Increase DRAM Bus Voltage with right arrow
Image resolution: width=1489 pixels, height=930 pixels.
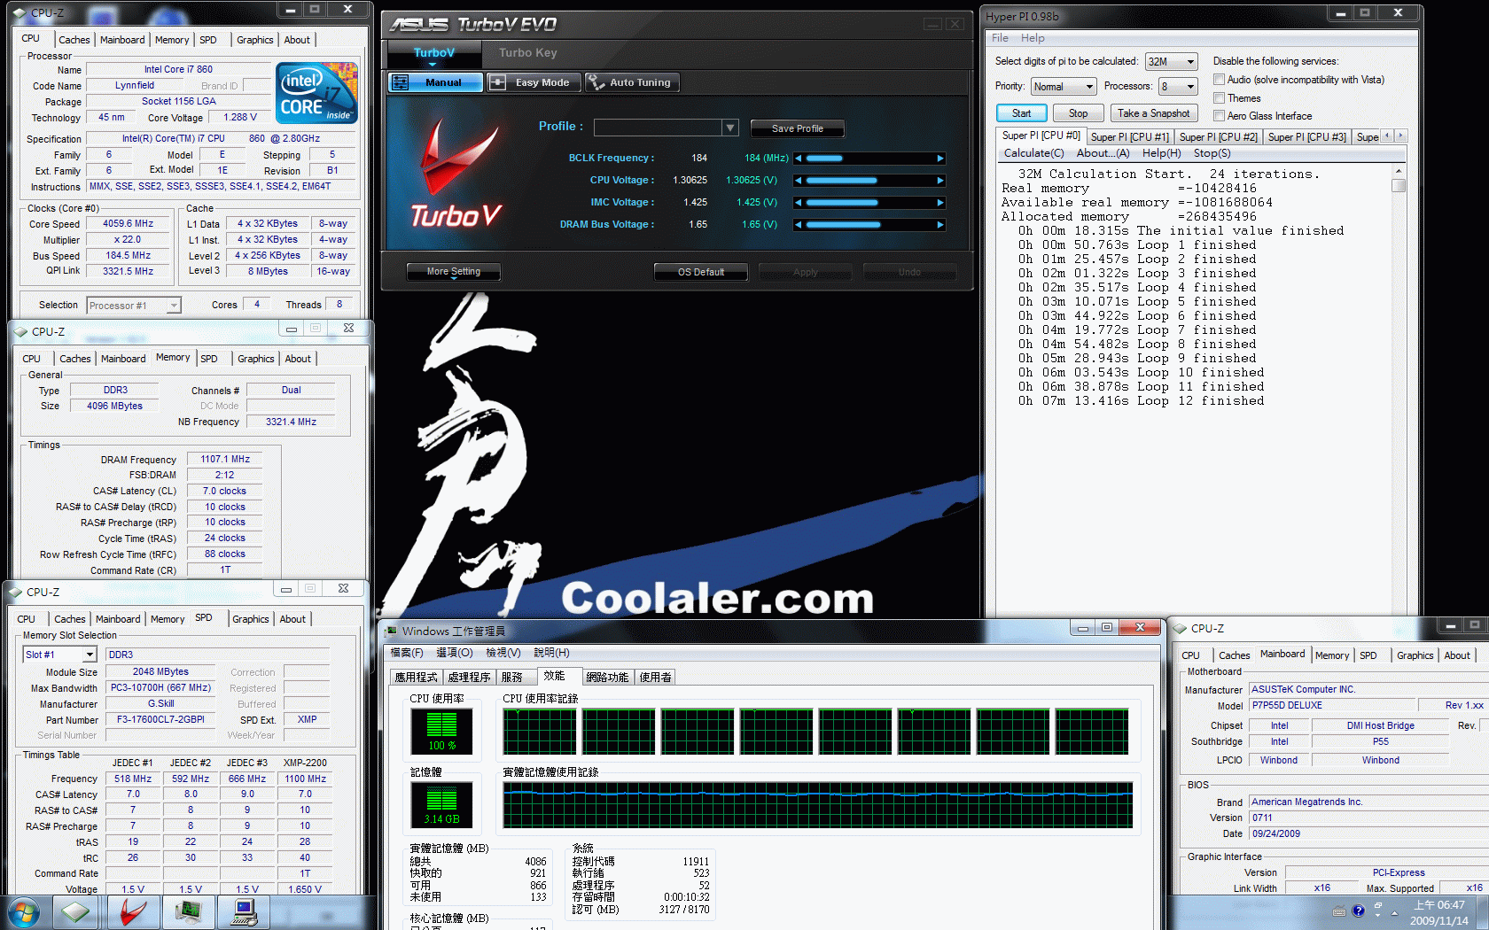click(940, 225)
